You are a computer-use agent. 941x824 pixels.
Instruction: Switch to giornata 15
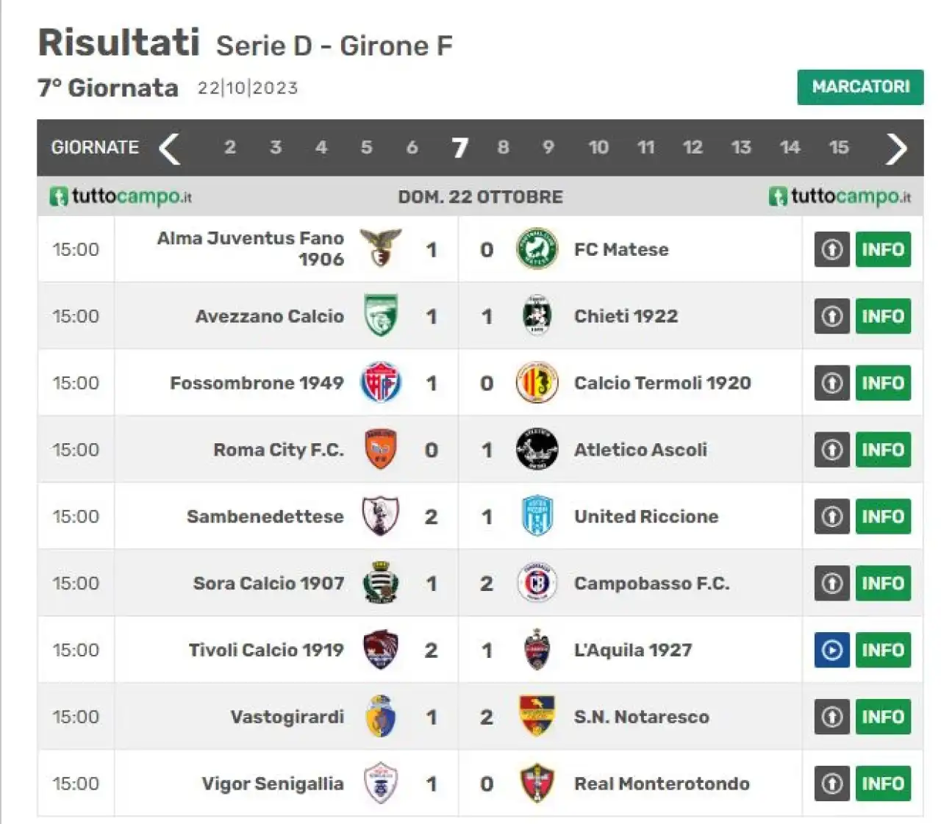point(839,148)
